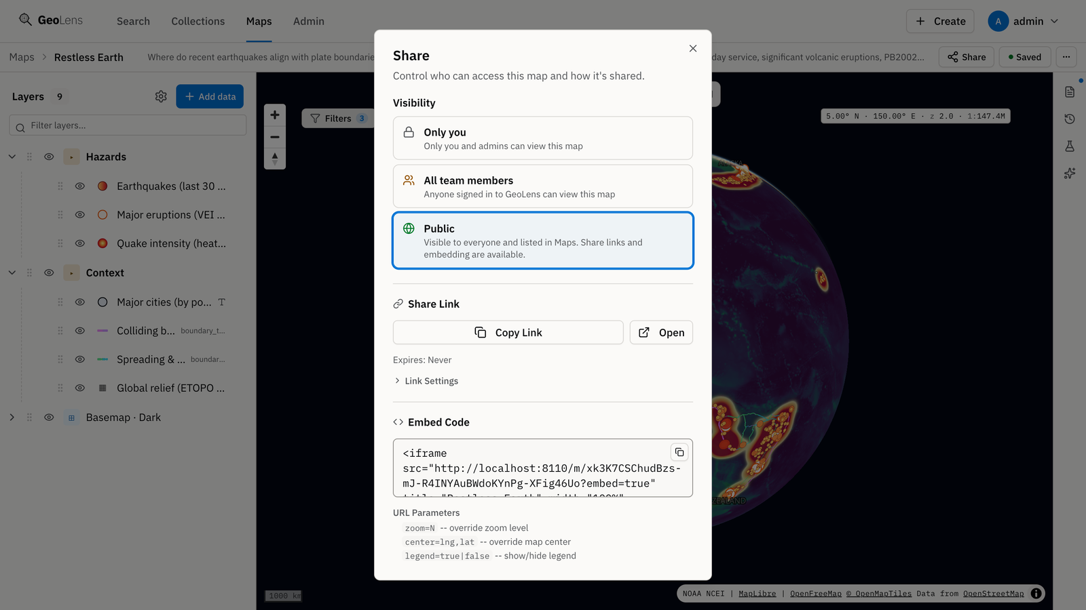Toggle visibility of Global relief layer
Screen dimensions: 1086x610
click(80, 388)
